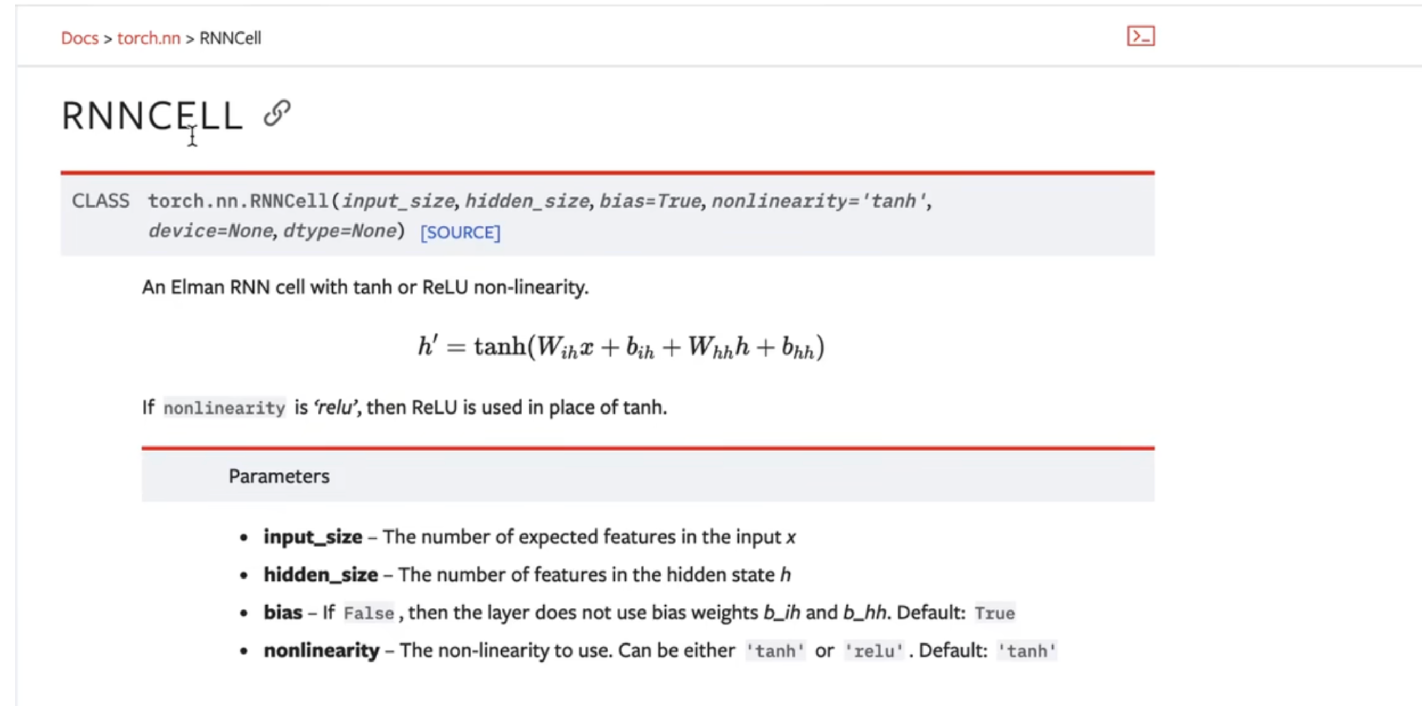Image resolution: width=1422 pixels, height=727 pixels.
Task: Click the torch.nn.RNNCell class signature
Action: [x=540, y=216]
